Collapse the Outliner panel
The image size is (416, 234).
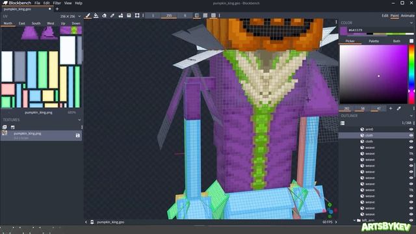(411, 116)
